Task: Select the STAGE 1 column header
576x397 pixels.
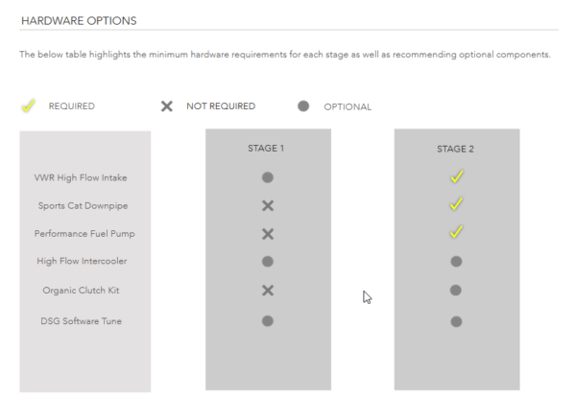Action: coord(266,149)
